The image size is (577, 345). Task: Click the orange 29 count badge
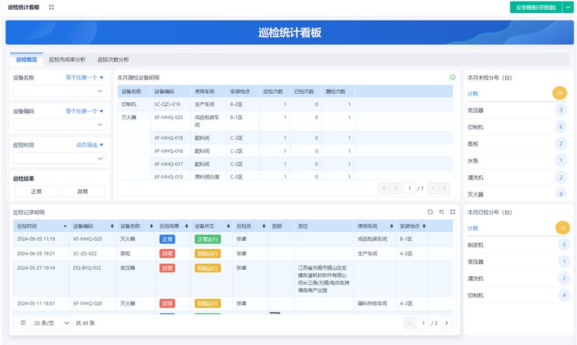click(x=560, y=93)
